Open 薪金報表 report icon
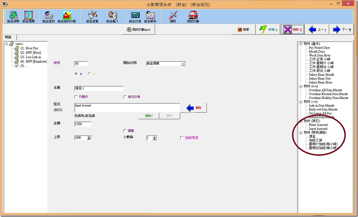Screen dimensions: 358x217 pyautogui.click(x=150, y=17)
